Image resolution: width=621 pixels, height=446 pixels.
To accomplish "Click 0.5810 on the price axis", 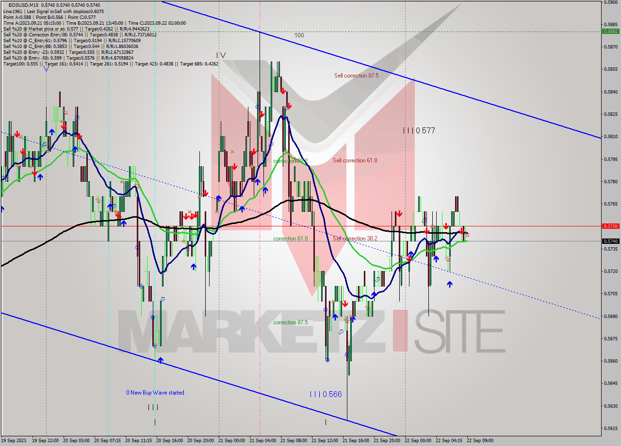I will pos(610,137).
